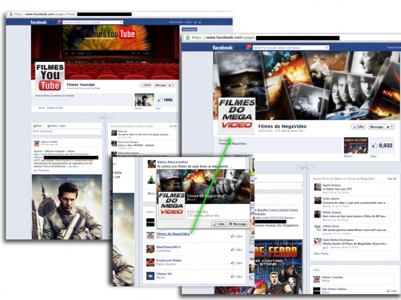Click Filmes Youtube icon in MegaVideo Likes box
Viewport: 401px width, 300px height.
(317, 279)
